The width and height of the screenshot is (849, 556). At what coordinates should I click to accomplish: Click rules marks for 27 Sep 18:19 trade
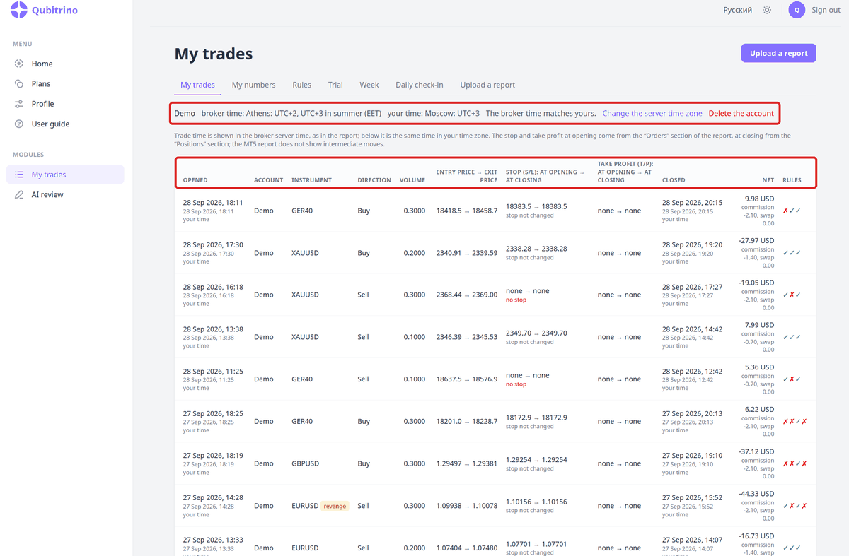point(795,463)
